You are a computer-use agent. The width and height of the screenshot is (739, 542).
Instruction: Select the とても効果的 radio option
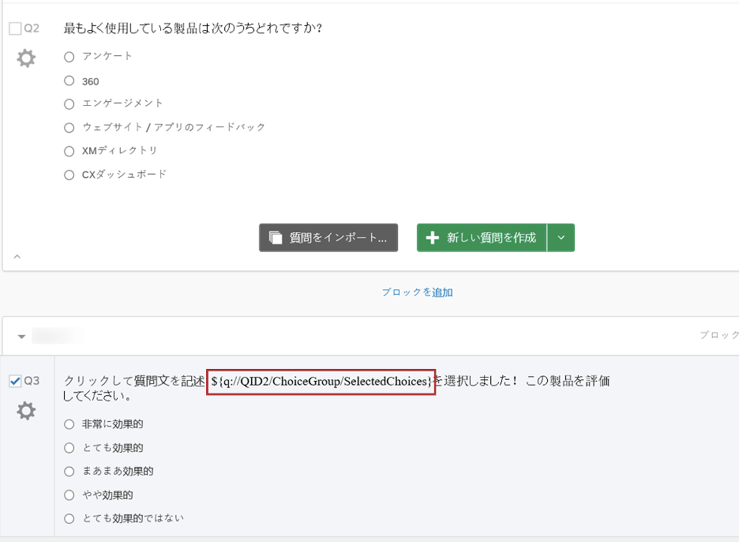click(x=69, y=448)
